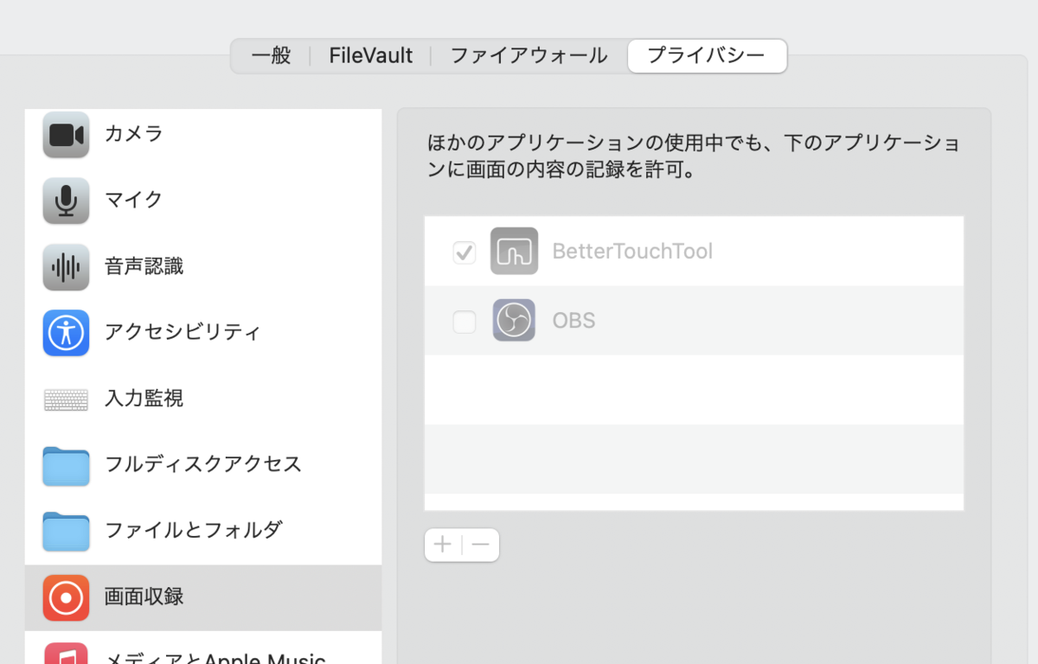Click the plus button to add app

(x=442, y=545)
